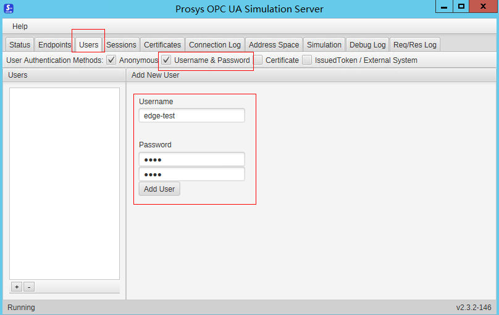Screen dimensions: 499x315
Task: Click the User Authentication Methods label
Action: tap(55, 60)
